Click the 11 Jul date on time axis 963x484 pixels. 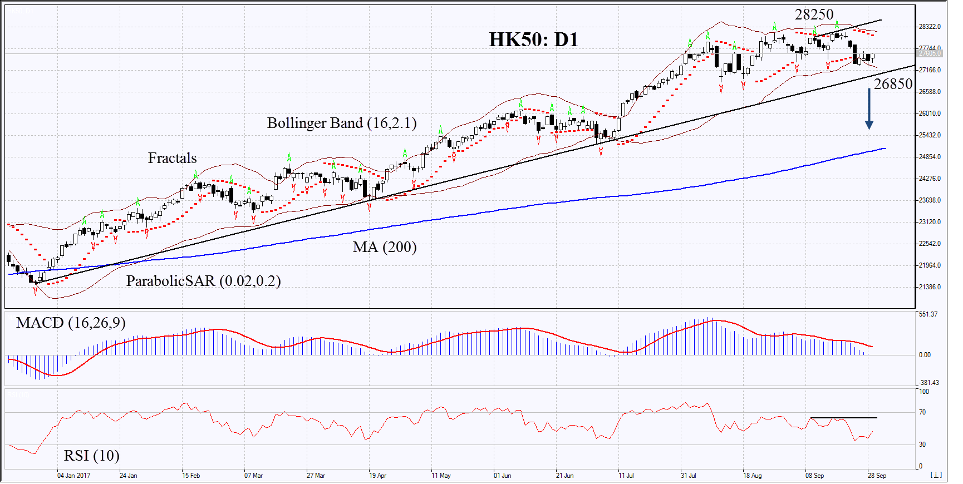626,476
